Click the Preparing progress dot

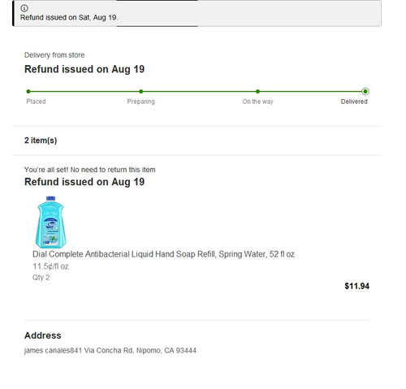pyautogui.click(x=140, y=92)
